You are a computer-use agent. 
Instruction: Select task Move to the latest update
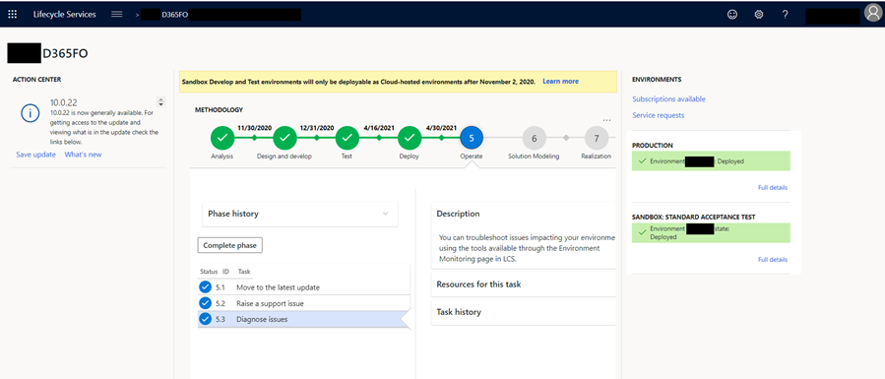(x=278, y=287)
